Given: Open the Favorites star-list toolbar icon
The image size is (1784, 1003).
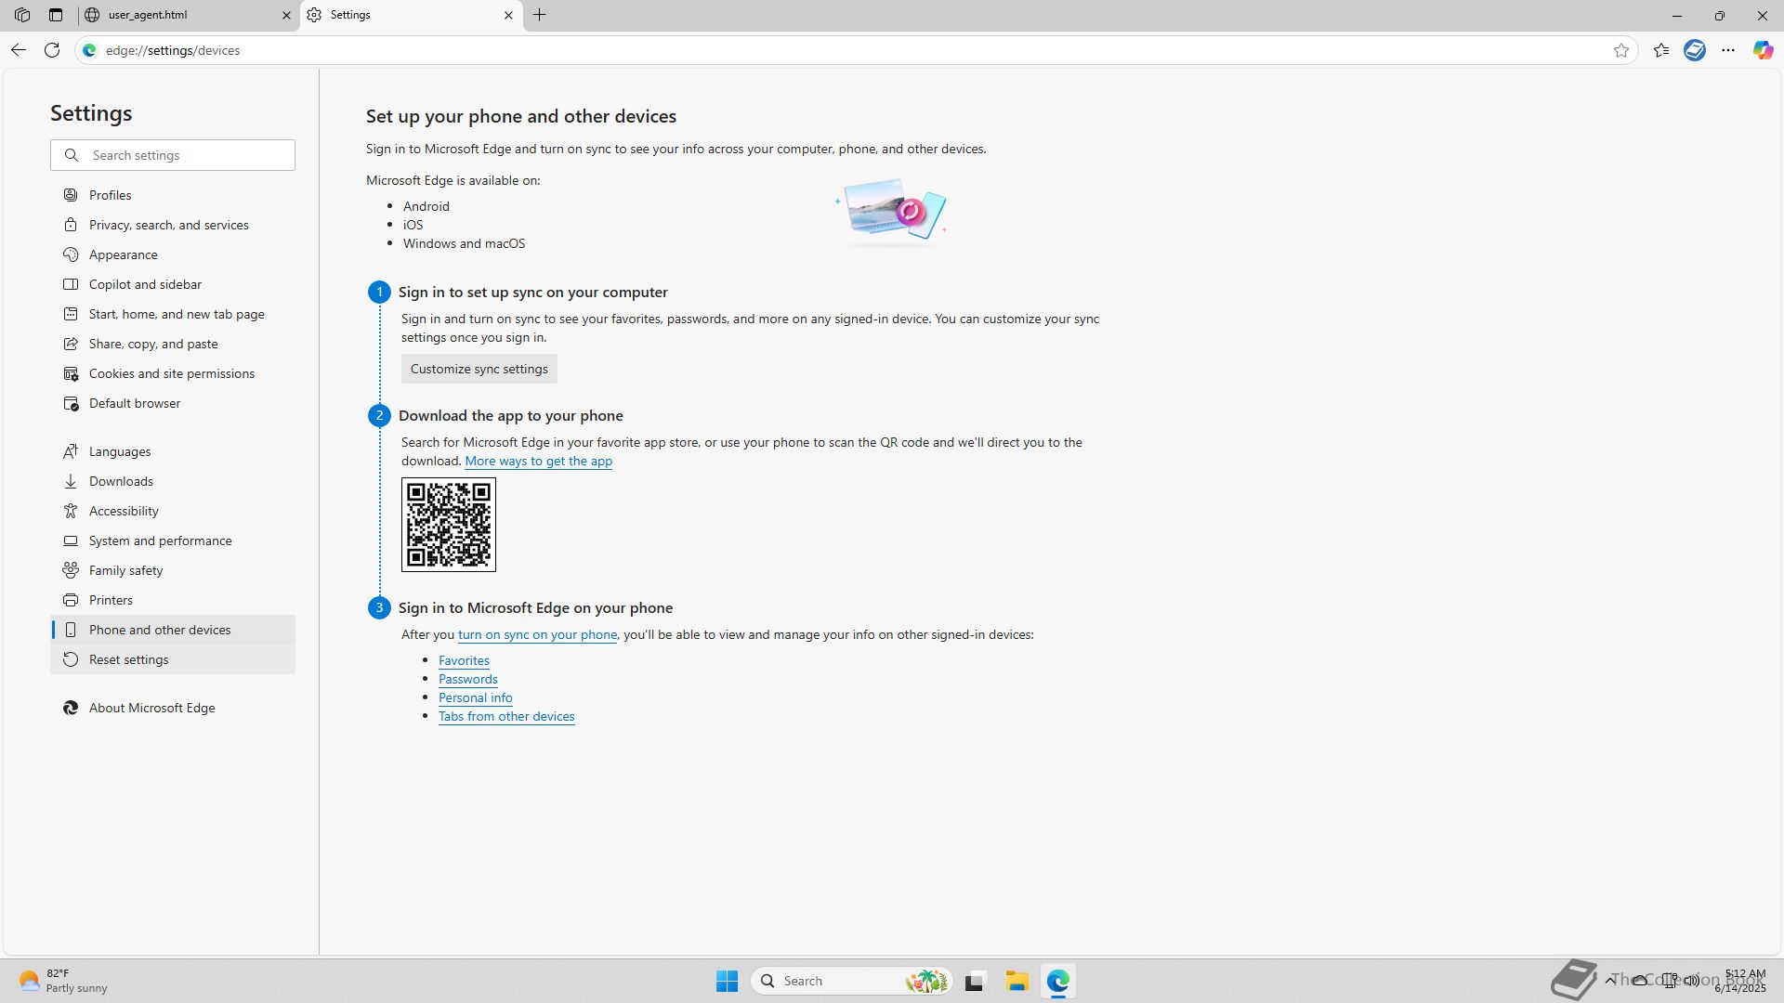Looking at the screenshot, I should [x=1661, y=50].
